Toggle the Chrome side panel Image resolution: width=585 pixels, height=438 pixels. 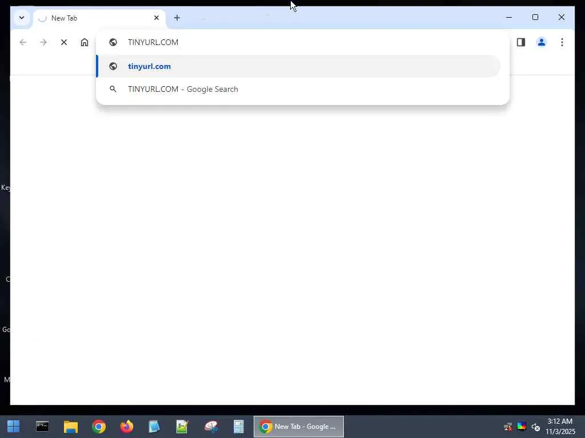(x=521, y=42)
